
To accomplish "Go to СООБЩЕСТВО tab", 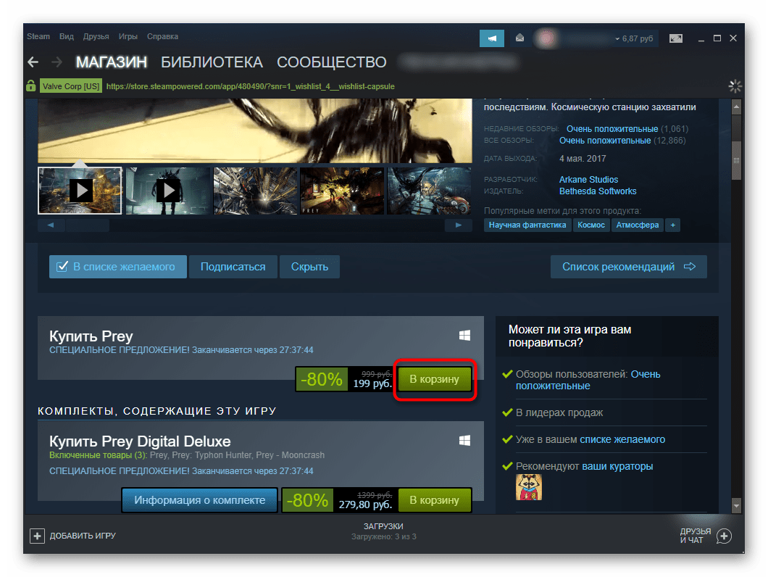I will click(332, 62).
